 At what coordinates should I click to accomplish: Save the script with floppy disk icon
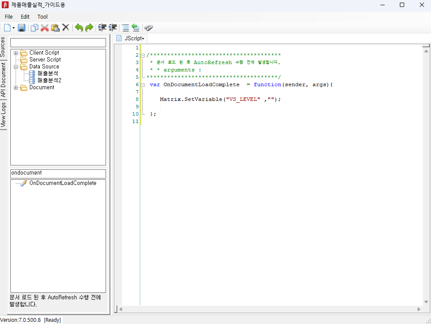pos(22,28)
